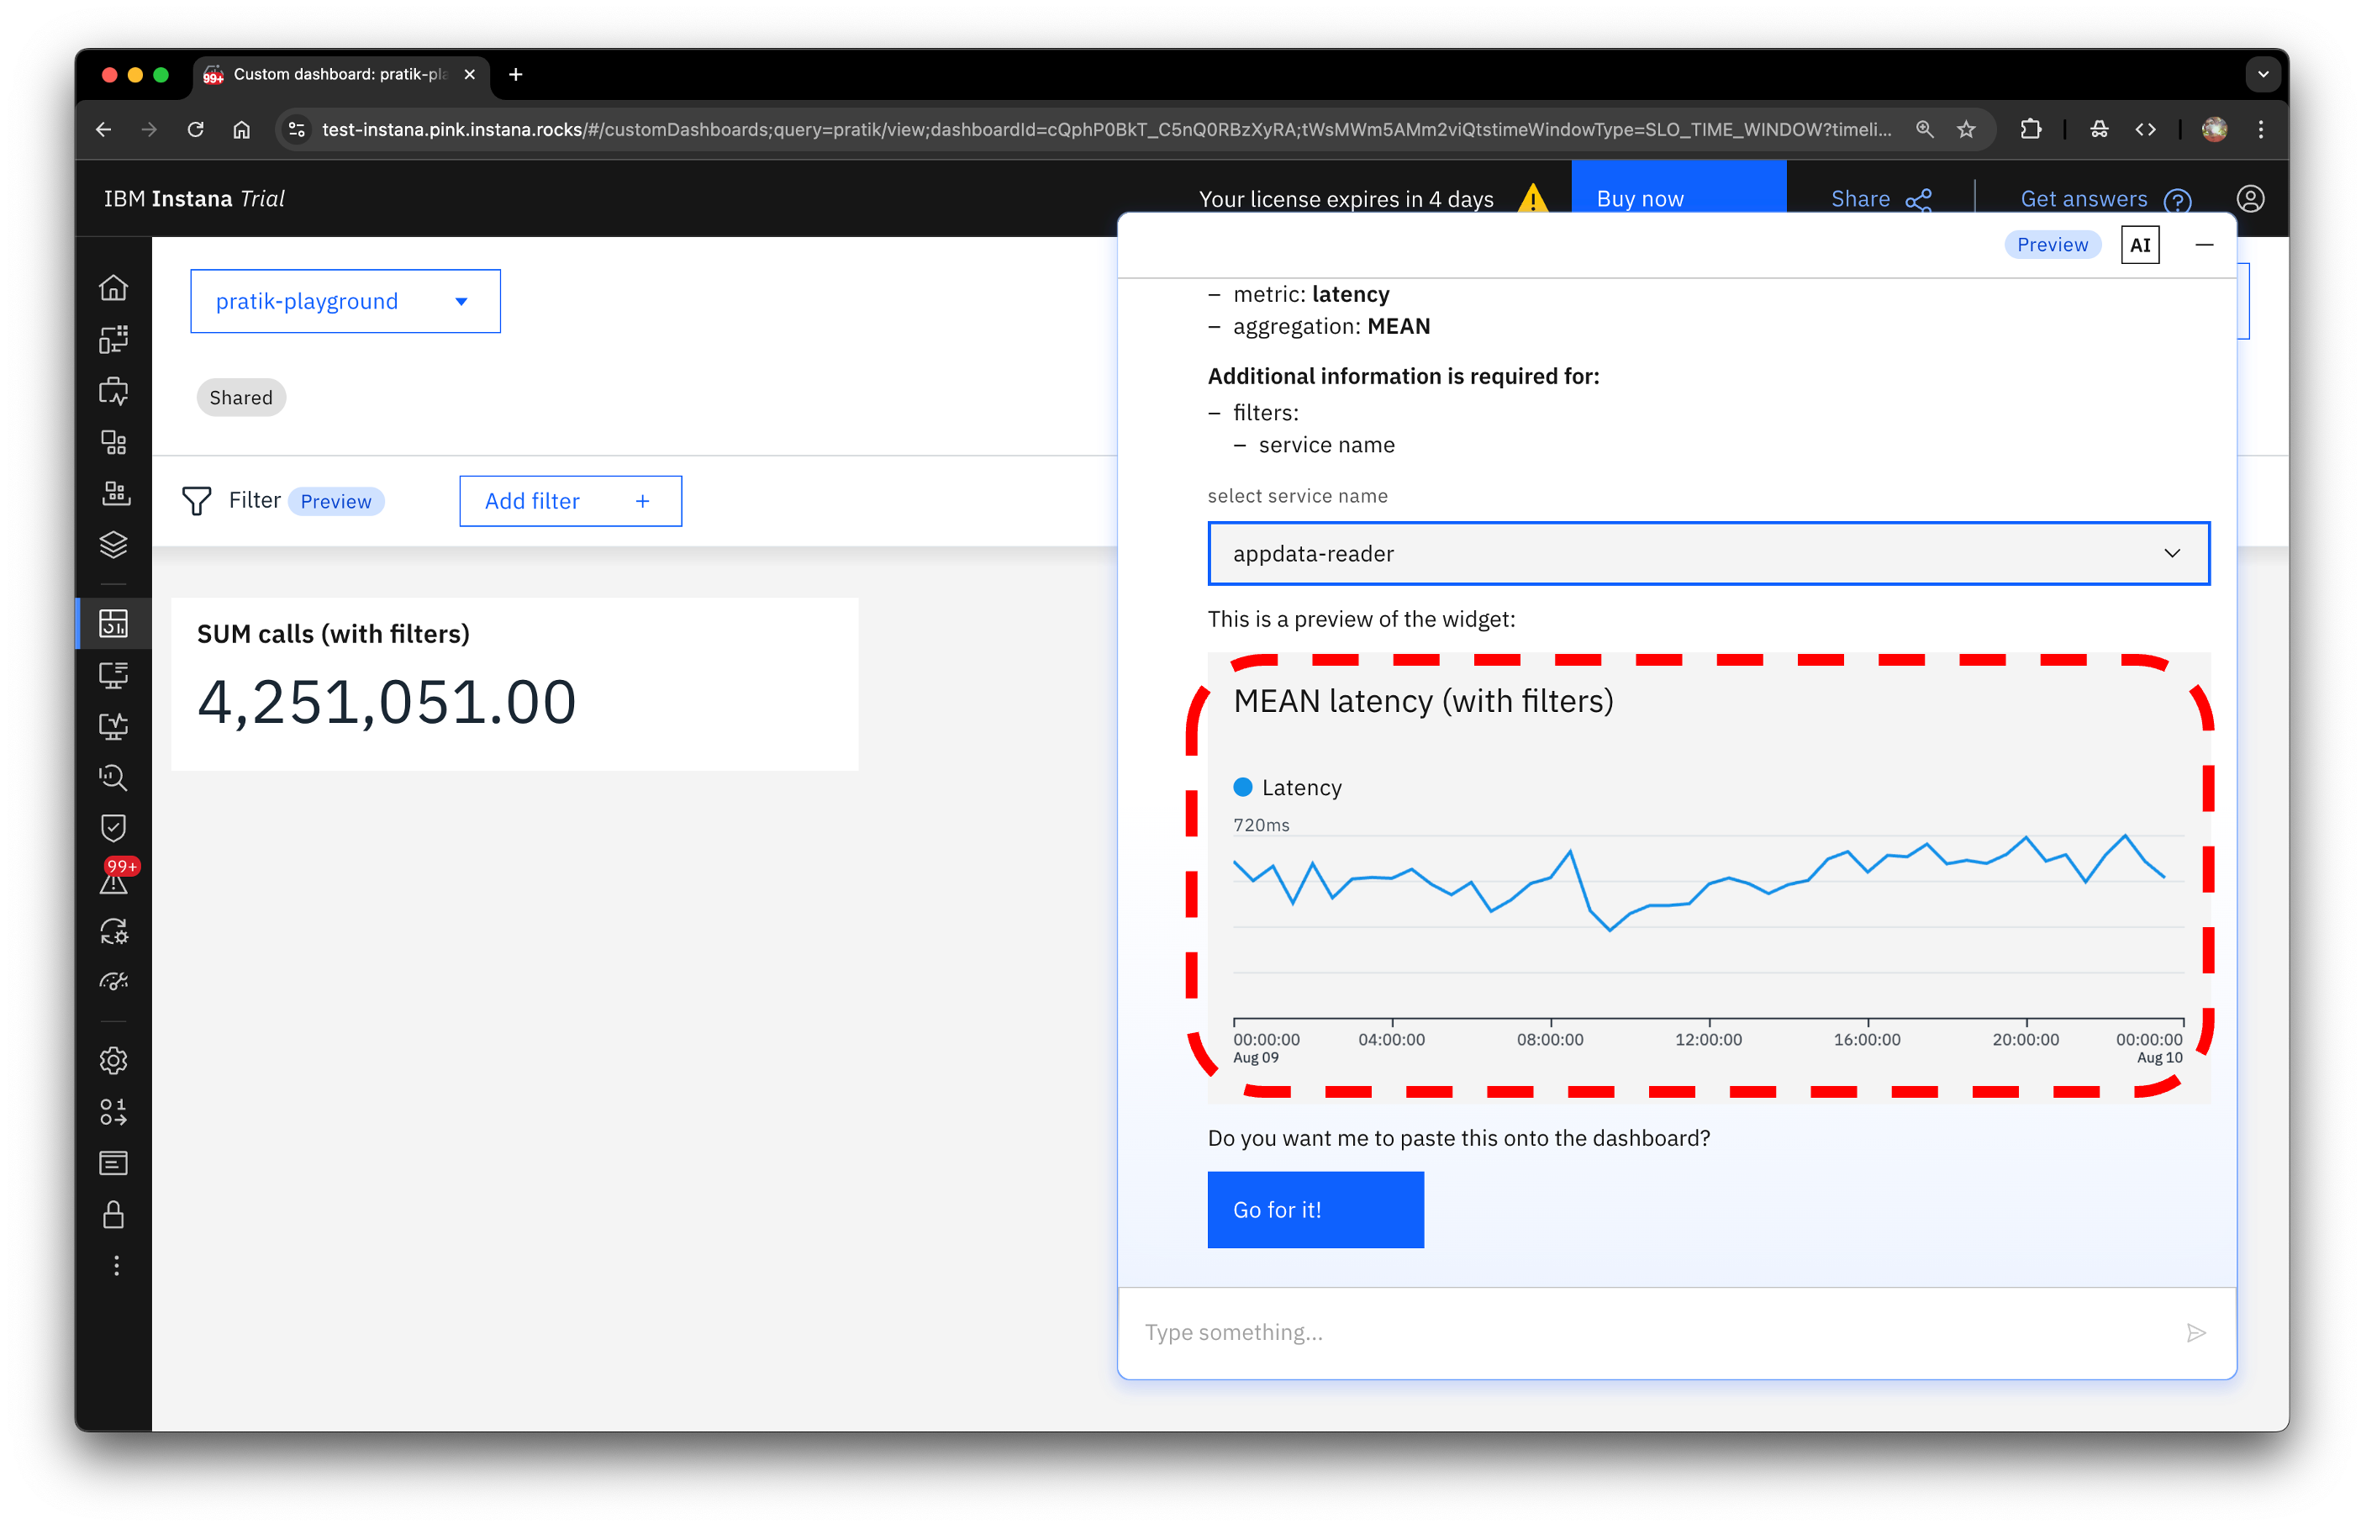
Task: Click the lock icon in the sidebar
Action: 113,1215
